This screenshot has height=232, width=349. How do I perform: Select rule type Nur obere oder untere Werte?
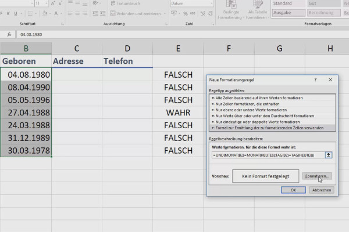(x=272, y=110)
